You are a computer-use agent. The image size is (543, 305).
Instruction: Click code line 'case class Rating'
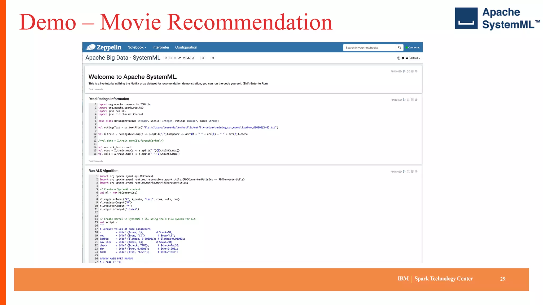point(159,121)
